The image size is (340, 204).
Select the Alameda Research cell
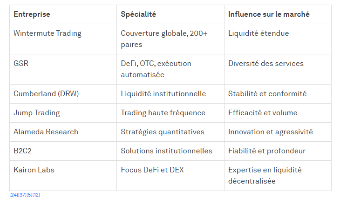(46, 132)
